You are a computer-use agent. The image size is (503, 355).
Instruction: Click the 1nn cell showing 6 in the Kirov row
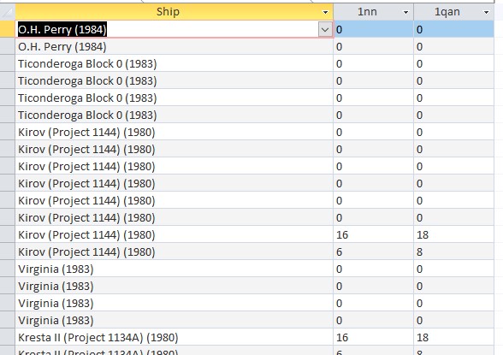click(x=373, y=252)
